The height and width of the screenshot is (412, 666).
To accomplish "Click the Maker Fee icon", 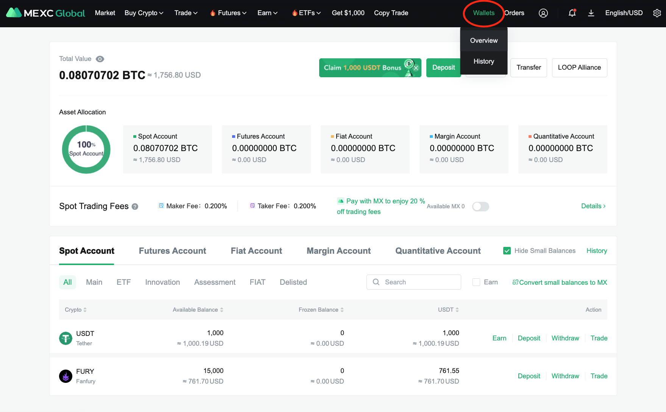I will click(161, 206).
